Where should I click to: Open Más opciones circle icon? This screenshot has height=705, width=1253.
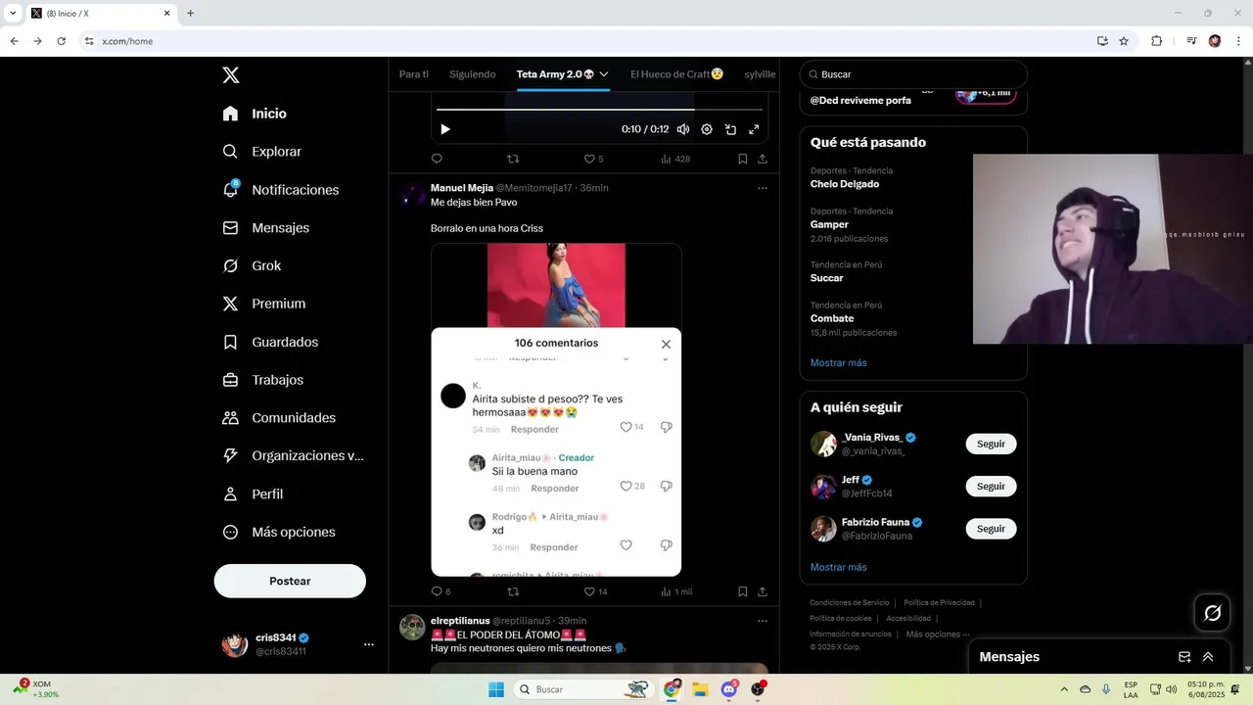point(230,532)
